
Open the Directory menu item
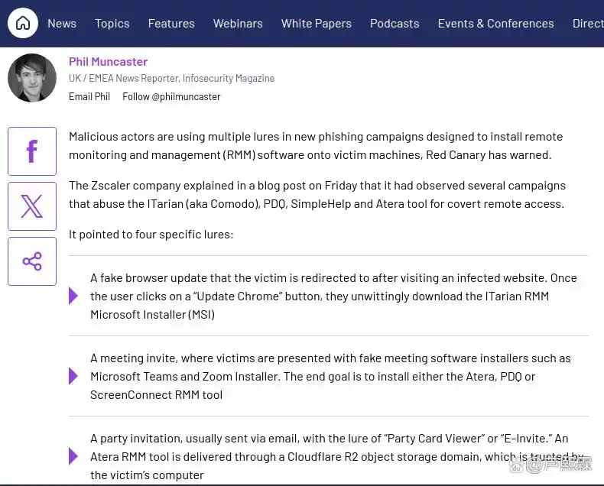[x=588, y=24]
